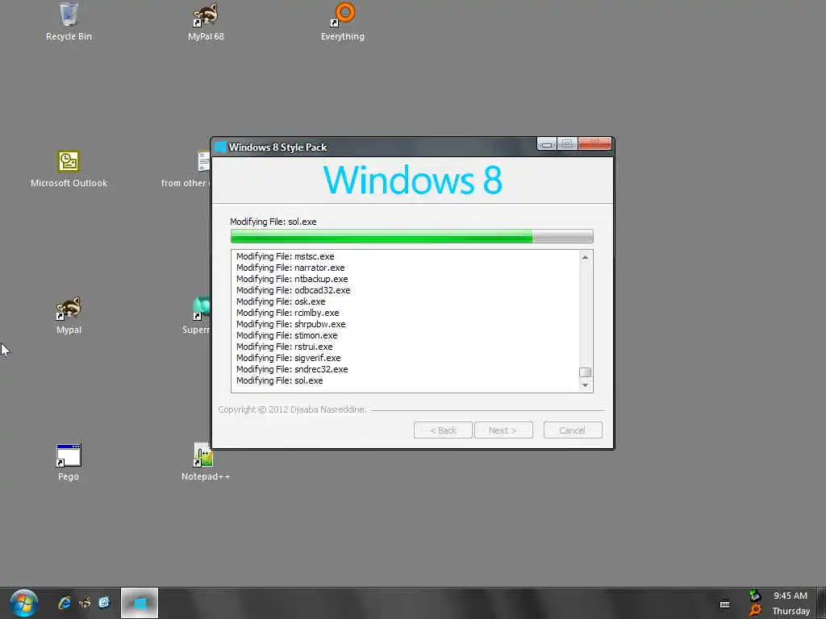Image resolution: width=826 pixels, height=619 pixels.
Task: Select log line 'Modifying File: sndrec32.exe'
Action: click(292, 369)
